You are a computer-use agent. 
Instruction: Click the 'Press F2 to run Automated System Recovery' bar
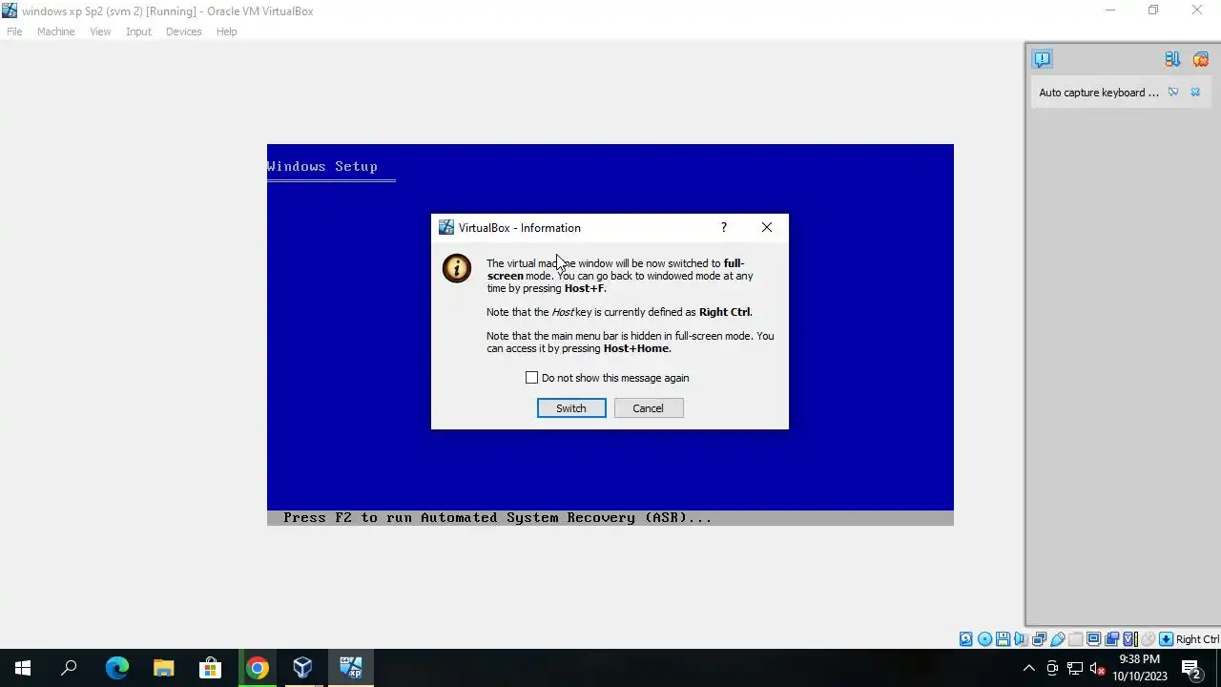[x=610, y=518]
